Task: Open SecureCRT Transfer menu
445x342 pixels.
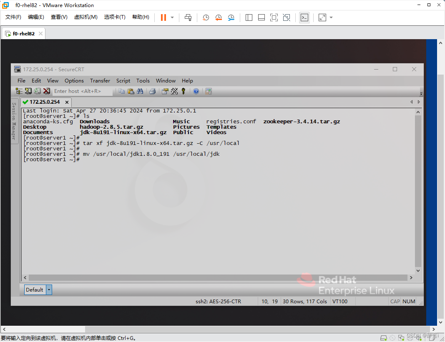Action: coord(100,81)
